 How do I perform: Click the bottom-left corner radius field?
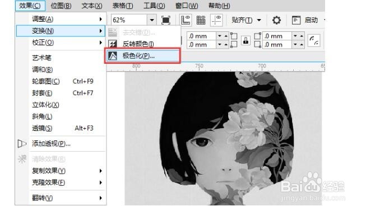(x=201, y=45)
